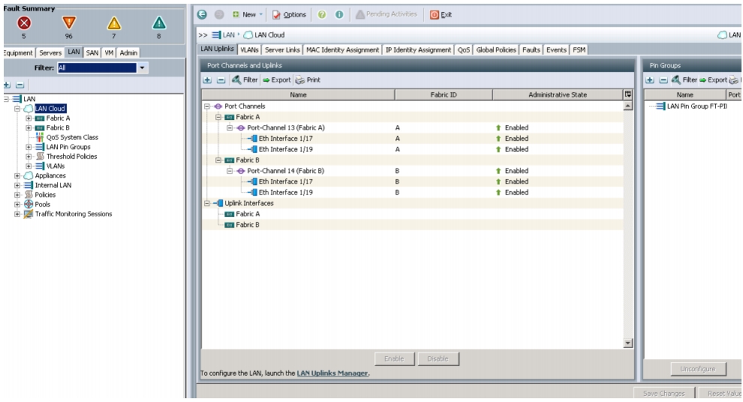This screenshot has height=402, width=743.
Task: Click Print in Port Channels and Uplinks
Action: coord(308,80)
